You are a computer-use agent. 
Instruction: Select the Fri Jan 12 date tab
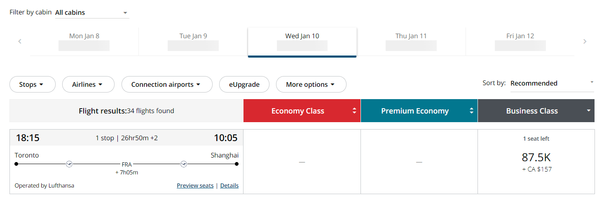click(520, 42)
